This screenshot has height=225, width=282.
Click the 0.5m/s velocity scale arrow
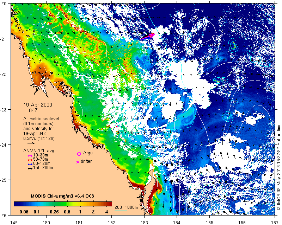(31, 143)
